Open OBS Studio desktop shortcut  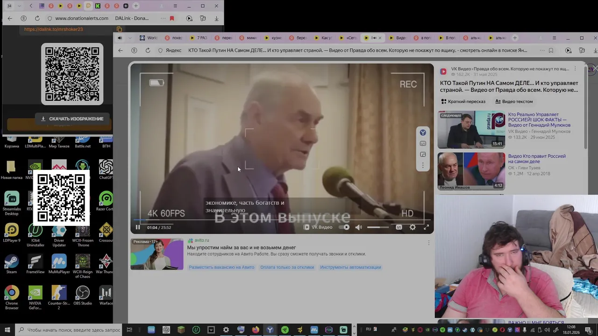click(x=83, y=295)
